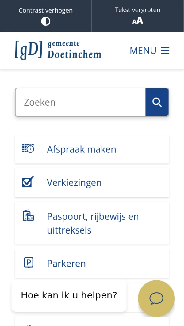Click the half-circle contrast icon
184x326 pixels.
[x=46, y=21]
